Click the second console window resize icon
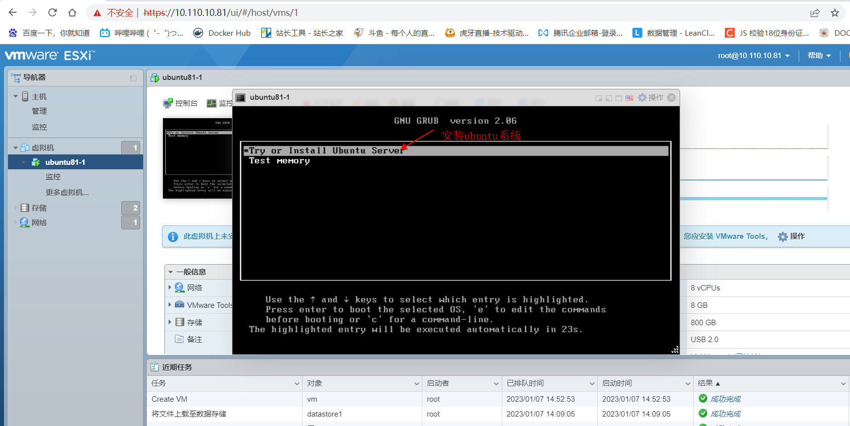The width and height of the screenshot is (850, 426). [609, 98]
